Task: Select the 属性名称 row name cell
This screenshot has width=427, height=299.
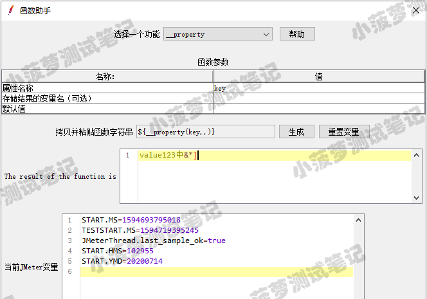Action: [107, 88]
